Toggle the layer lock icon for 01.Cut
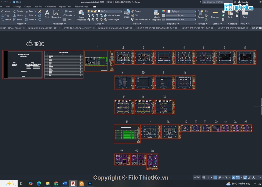 (x=95, y=11)
